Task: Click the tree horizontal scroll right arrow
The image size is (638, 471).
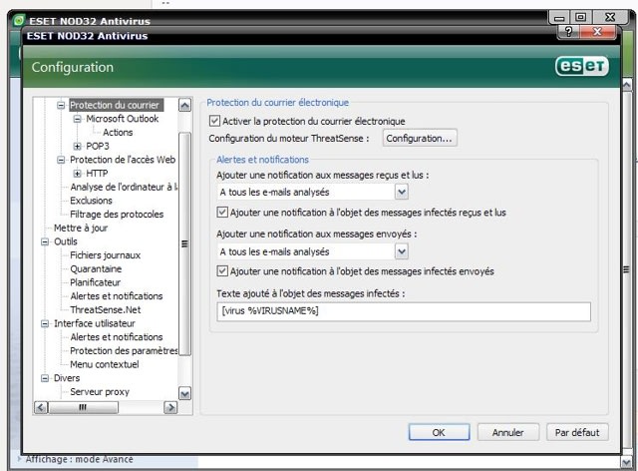Action: coord(170,407)
